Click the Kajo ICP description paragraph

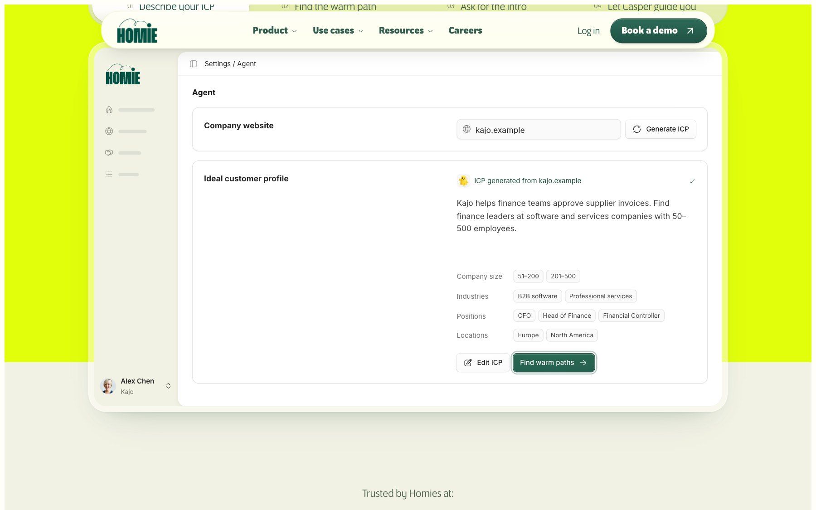(571, 216)
